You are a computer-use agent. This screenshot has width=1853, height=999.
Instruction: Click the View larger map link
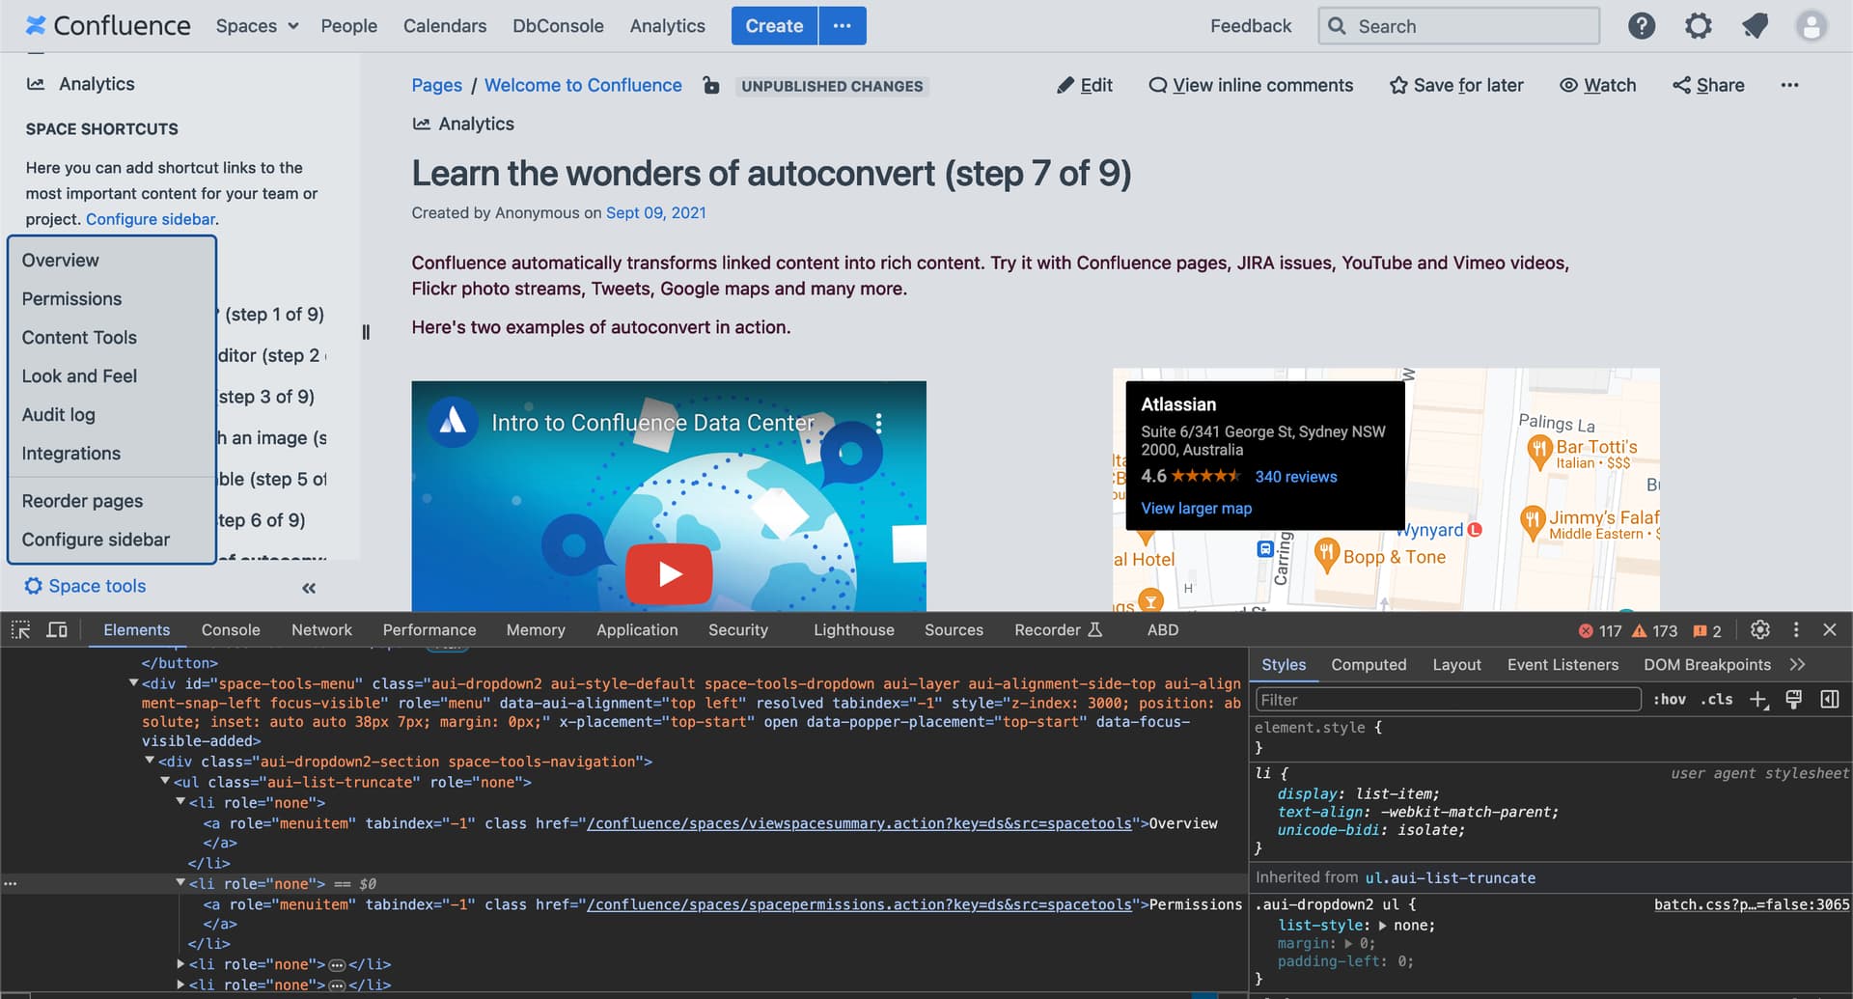click(x=1196, y=509)
